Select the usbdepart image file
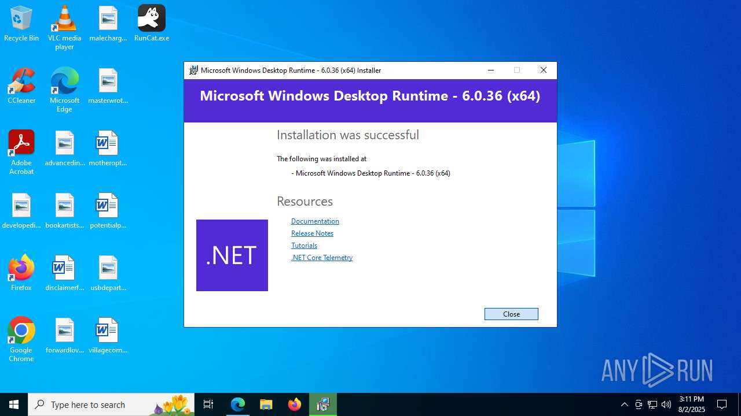Image resolution: width=741 pixels, height=416 pixels. [108, 273]
